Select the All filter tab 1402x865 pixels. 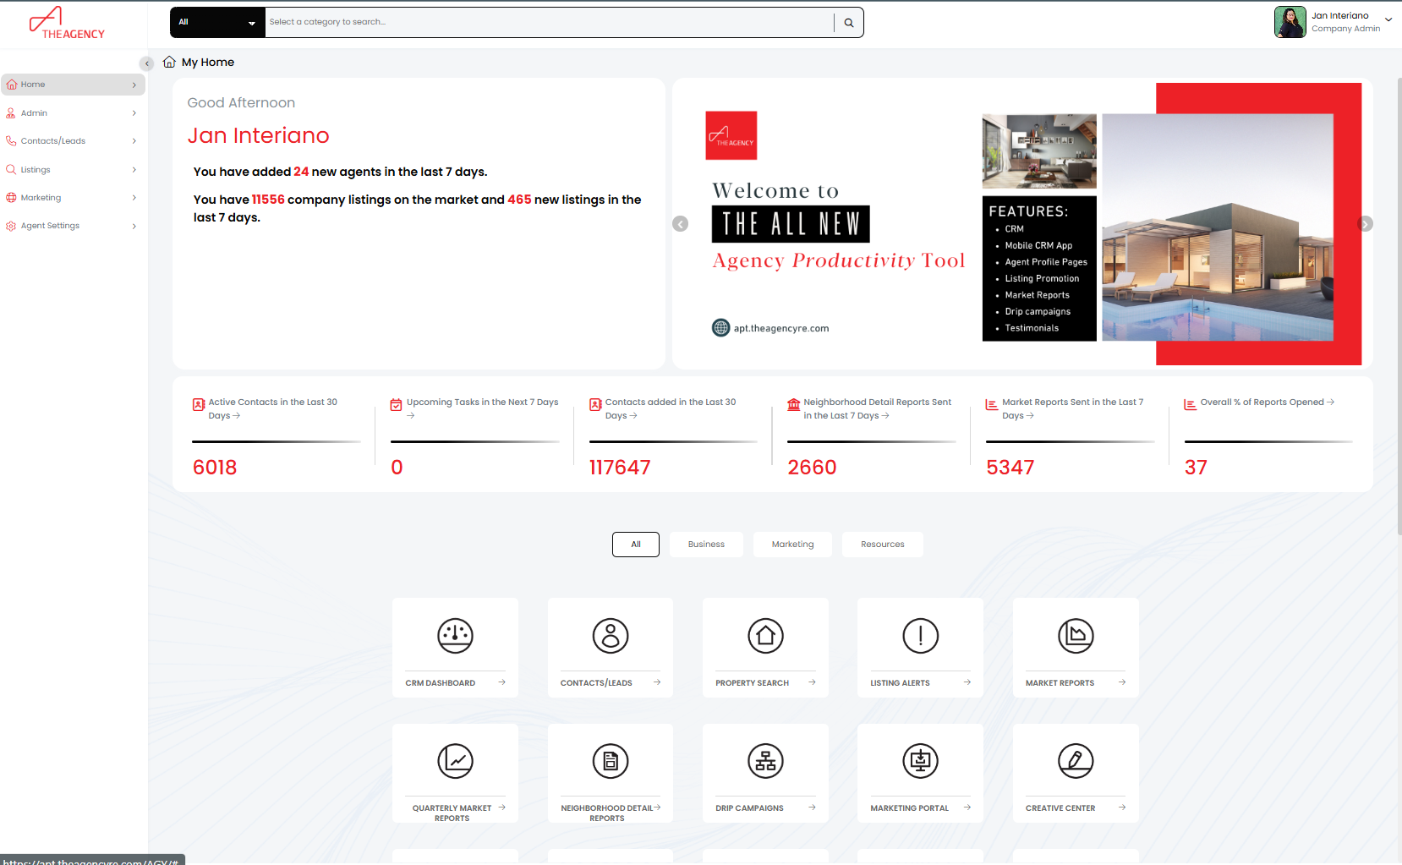pos(636,545)
